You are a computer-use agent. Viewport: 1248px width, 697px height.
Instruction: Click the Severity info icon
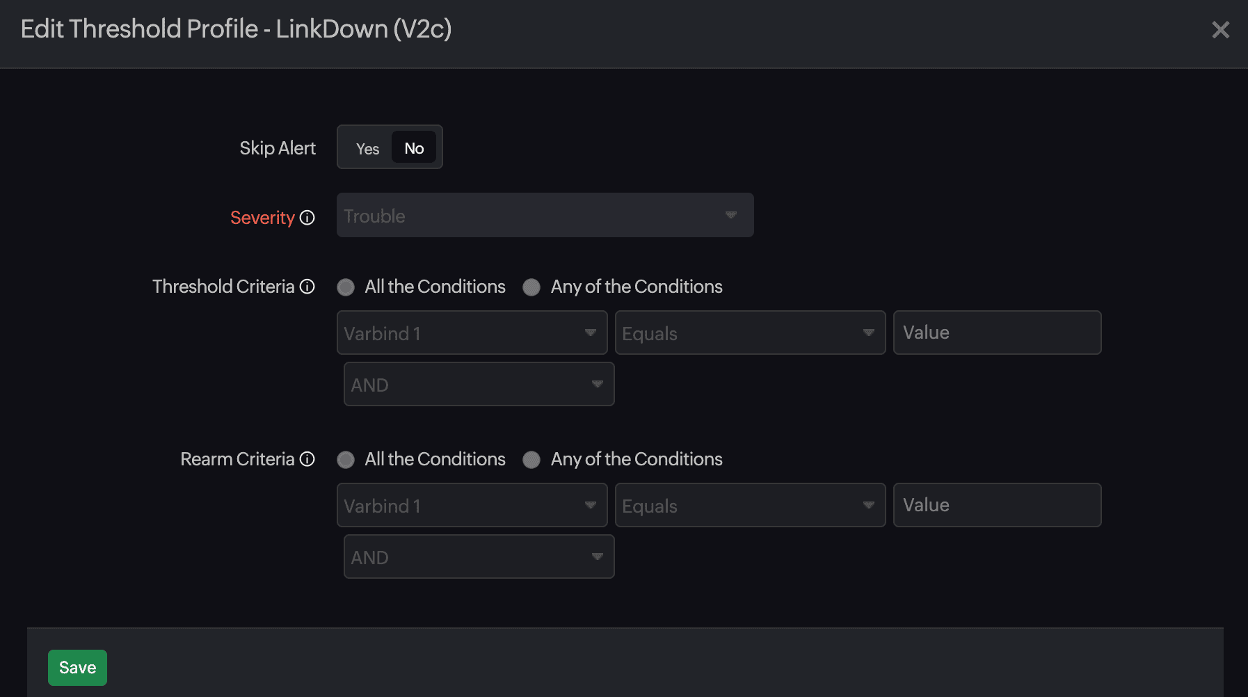click(x=307, y=218)
